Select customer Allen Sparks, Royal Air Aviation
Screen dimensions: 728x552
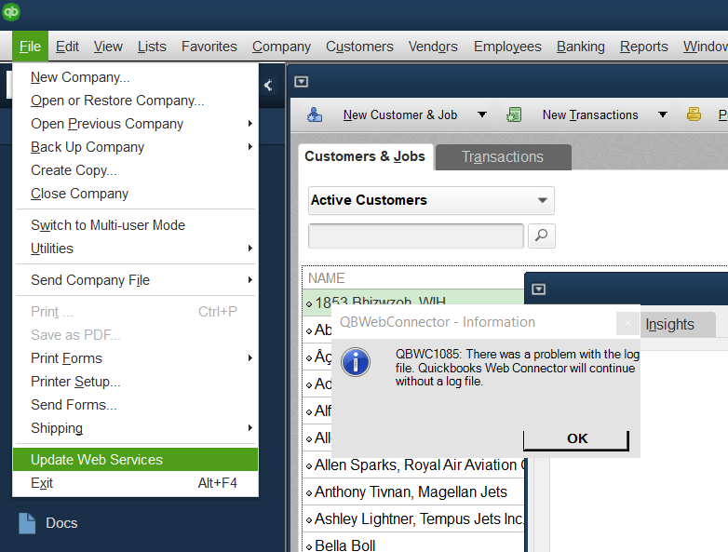tap(414, 465)
